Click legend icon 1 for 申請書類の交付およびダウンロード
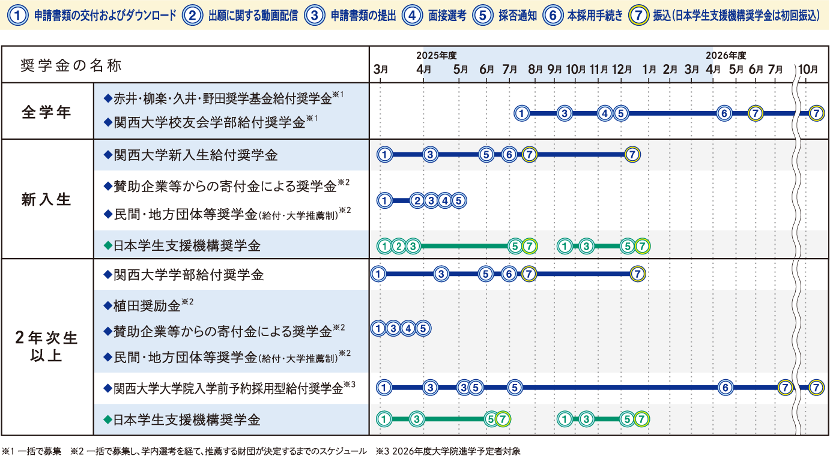This screenshot has width=830, height=456. (x=19, y=16)
